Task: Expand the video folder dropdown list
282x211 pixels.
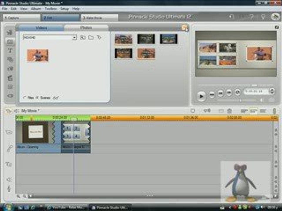Action: pyautogui.click(x=74, y=38)
